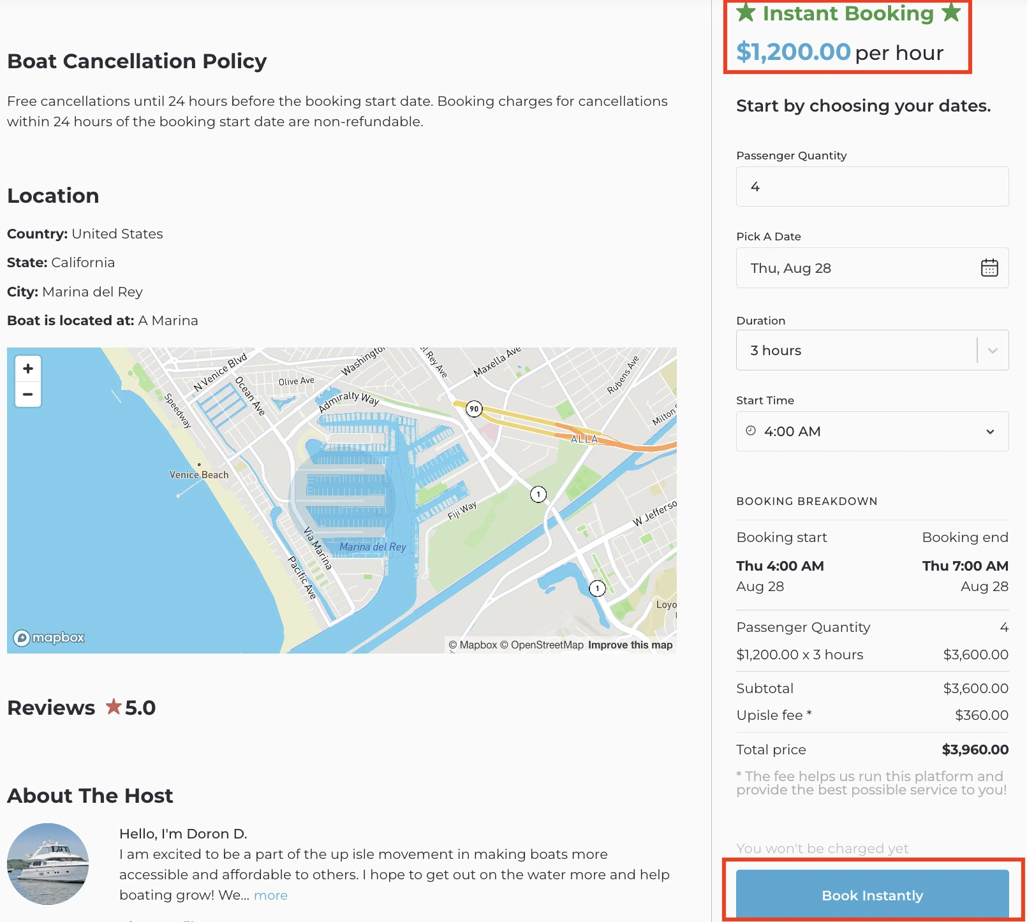Click the clock icon beside Start Time

pos(751,431)
